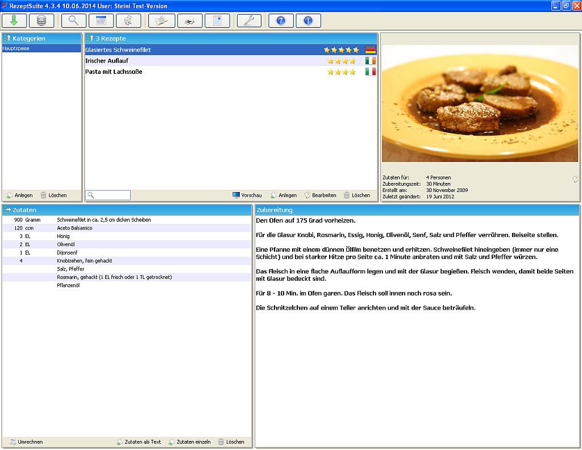Image resolution: width=582 pixels, height=450 pixels.
Task: Open the database icon in the toolbar
Action: [41, 20]
